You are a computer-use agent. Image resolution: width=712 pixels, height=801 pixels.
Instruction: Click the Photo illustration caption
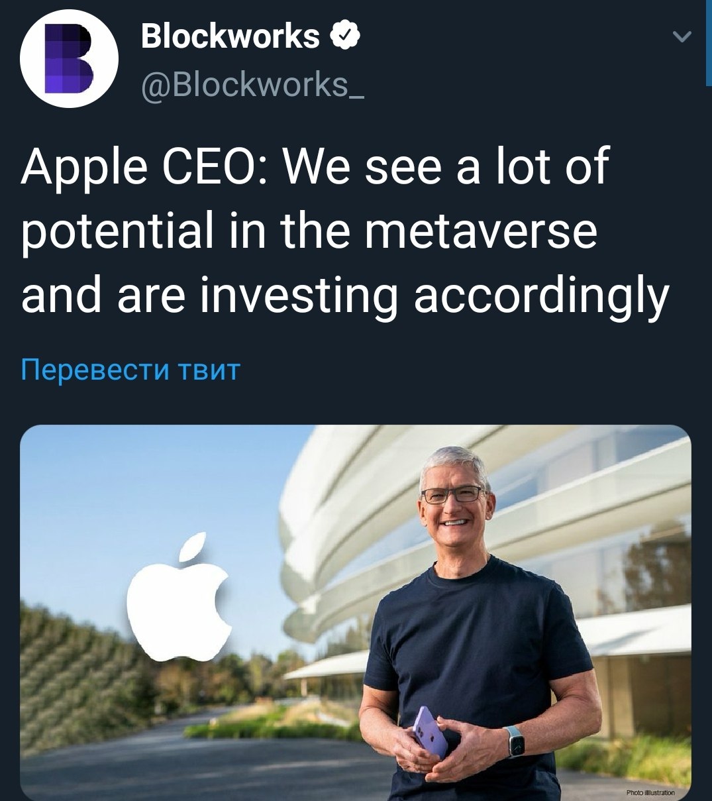tap(650, 792)
